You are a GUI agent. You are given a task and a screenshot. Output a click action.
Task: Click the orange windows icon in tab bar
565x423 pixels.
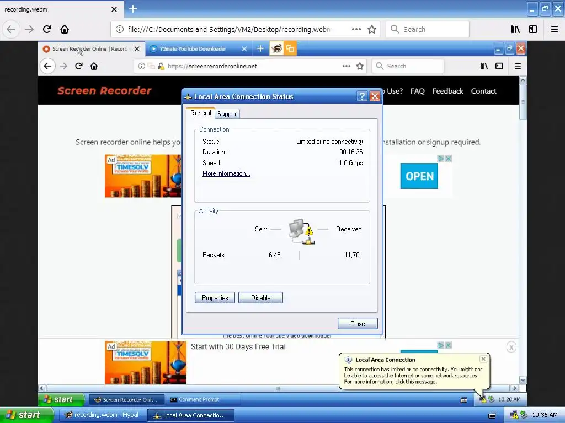290,48
